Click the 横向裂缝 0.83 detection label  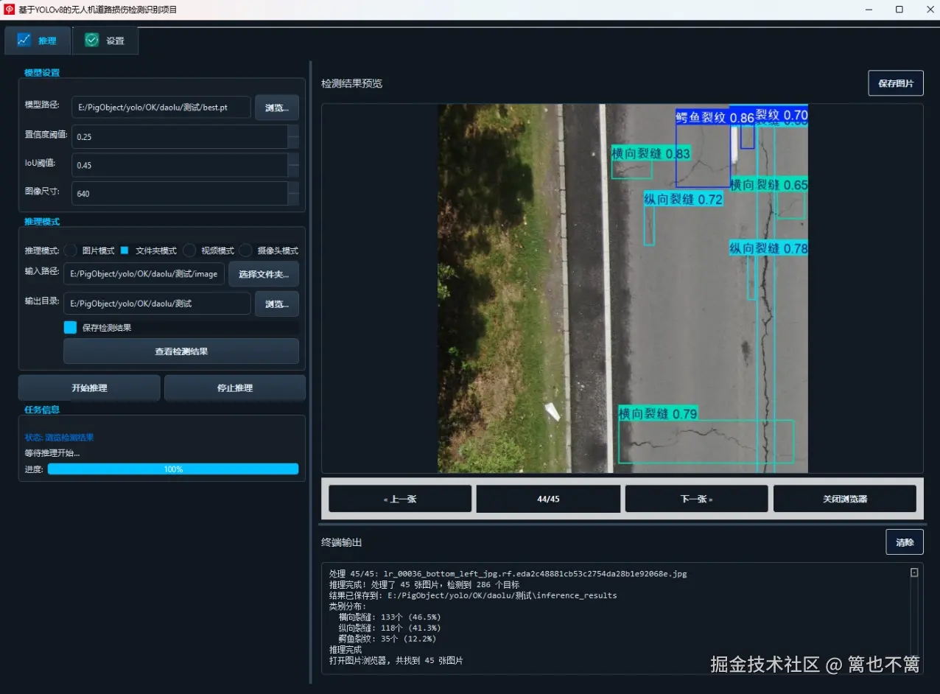[650, 153]
